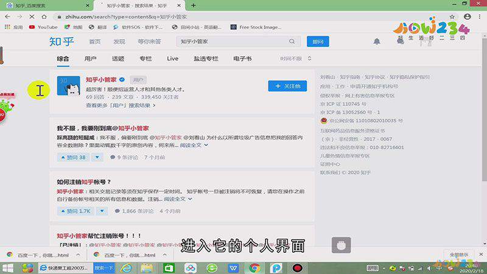Image resolution: width=487 pixels, height=274 pixels.
Task: Open 儿童色情信息举报专区 link
Action: [345, 156]
